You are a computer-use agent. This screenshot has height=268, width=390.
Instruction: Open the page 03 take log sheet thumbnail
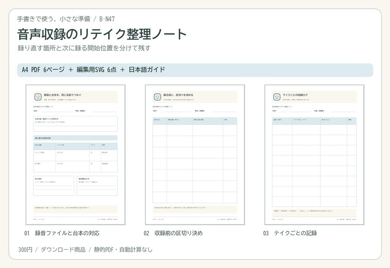[314, 155]
